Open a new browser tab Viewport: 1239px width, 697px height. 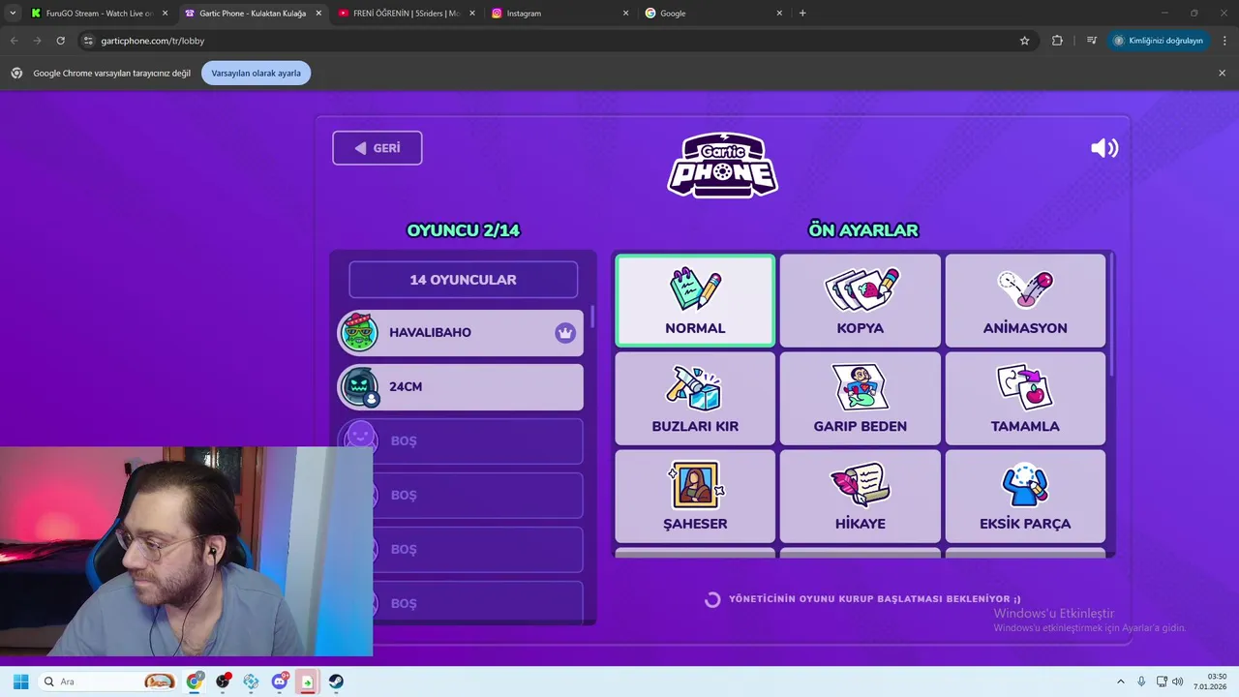(802, 14)
